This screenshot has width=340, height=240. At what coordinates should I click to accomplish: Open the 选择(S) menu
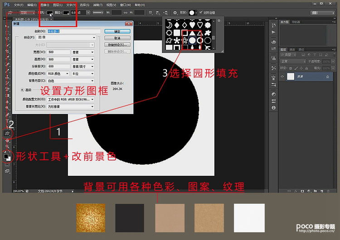click(84, 5)
